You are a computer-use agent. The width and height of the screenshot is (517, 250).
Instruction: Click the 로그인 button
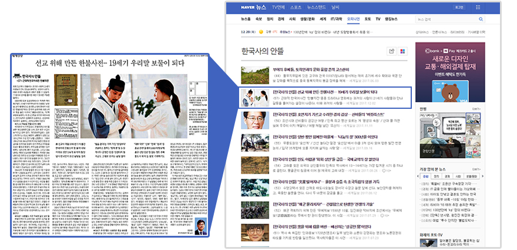pos(459,7)
